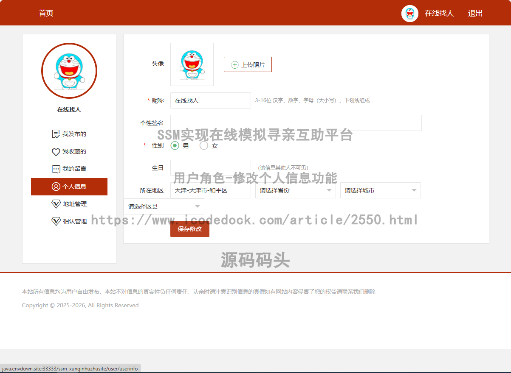This screenshot has width=511, height=373.
Task: Click the 性别 field label
Action: pyautogui.click(x=158, y=145)
